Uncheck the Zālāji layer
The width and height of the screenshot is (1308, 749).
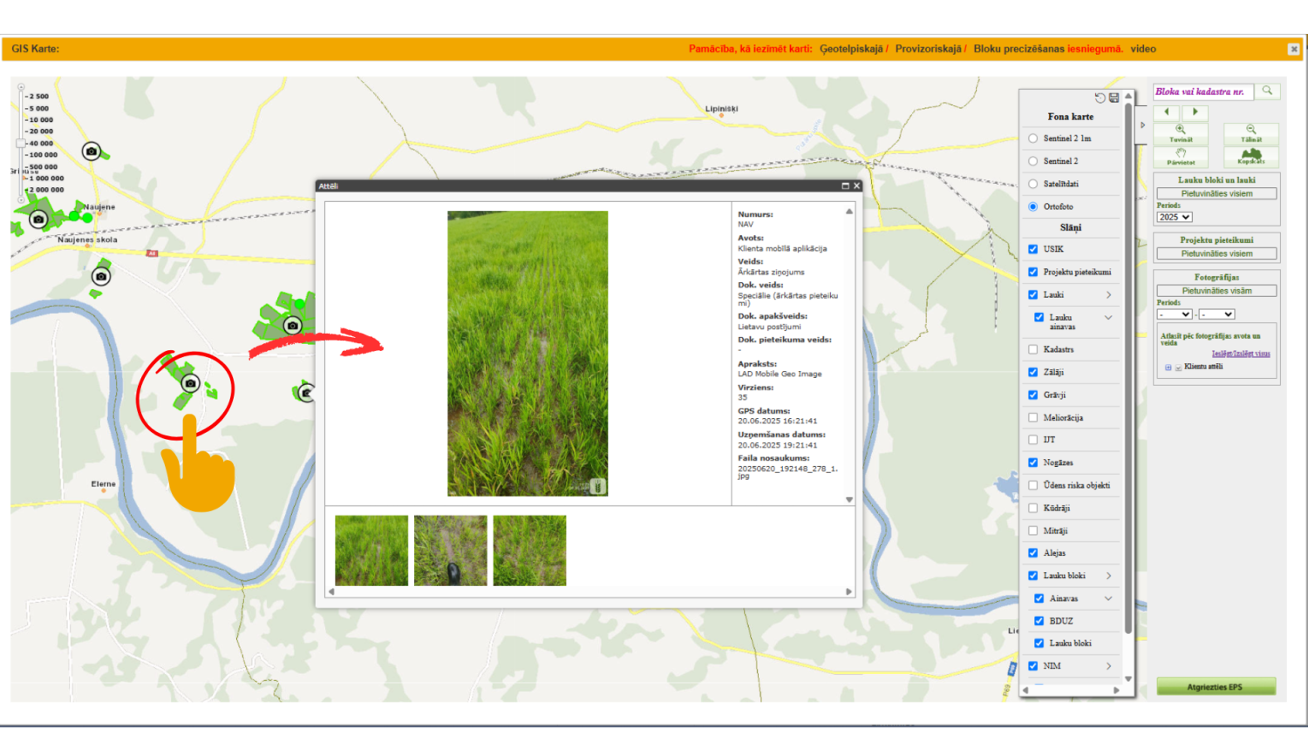pos(1033,372)
